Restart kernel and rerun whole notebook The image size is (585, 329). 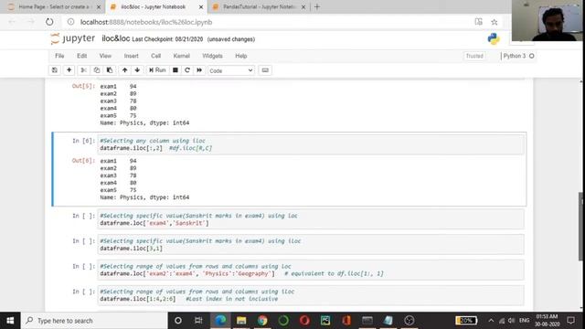[x=199, y=70]
